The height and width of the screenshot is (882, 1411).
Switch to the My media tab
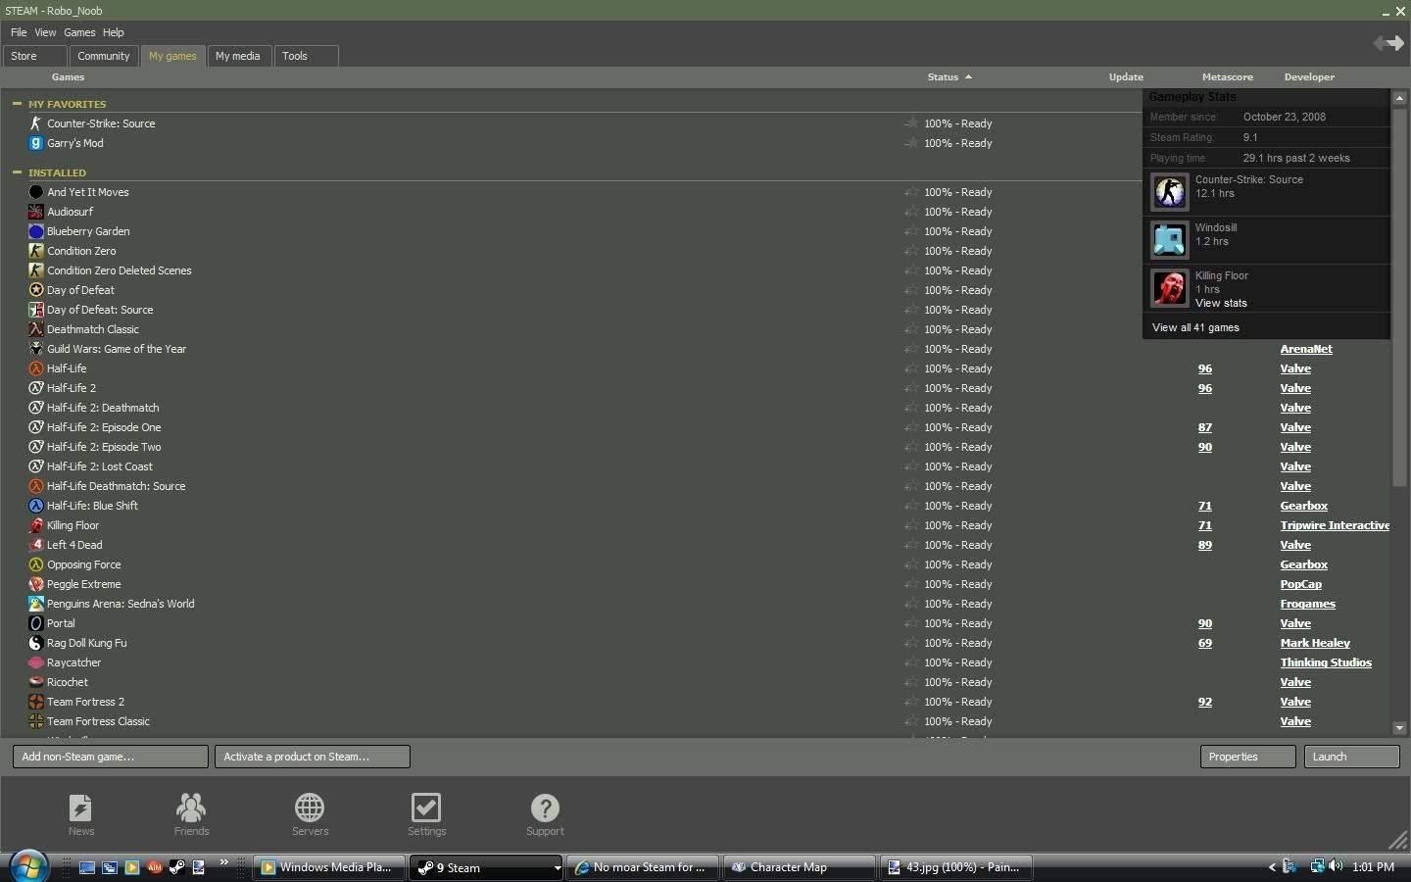pyautogui.click(x=238, y=56)
